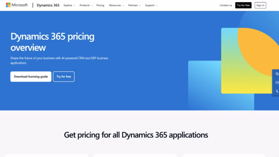Open the Partners dropdown
Screen dimensions: 279x157
pyautogui.click(x=134, y=5)
